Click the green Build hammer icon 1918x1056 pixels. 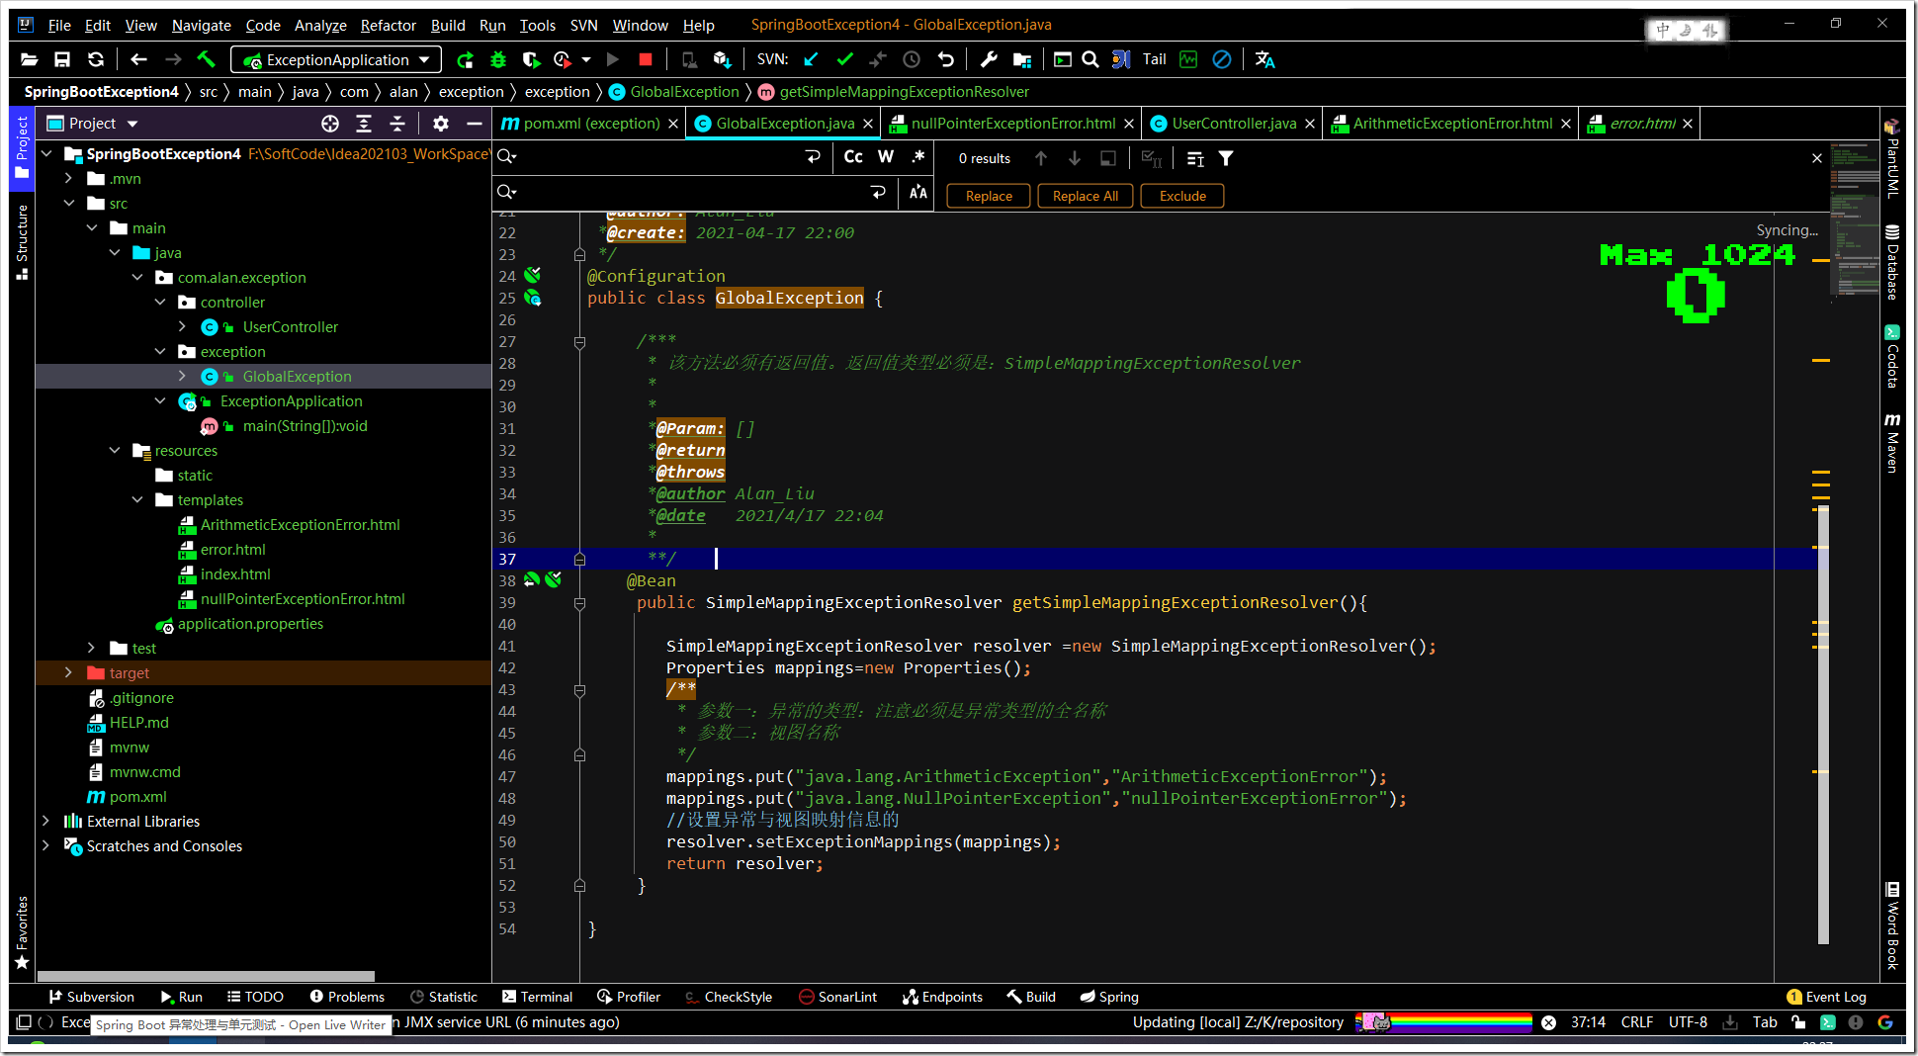pos(206,59)
